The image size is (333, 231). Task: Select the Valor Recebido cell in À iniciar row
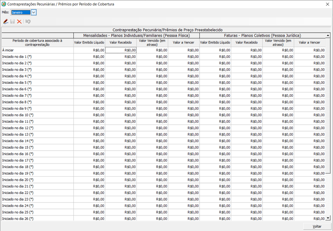(121, 50)
